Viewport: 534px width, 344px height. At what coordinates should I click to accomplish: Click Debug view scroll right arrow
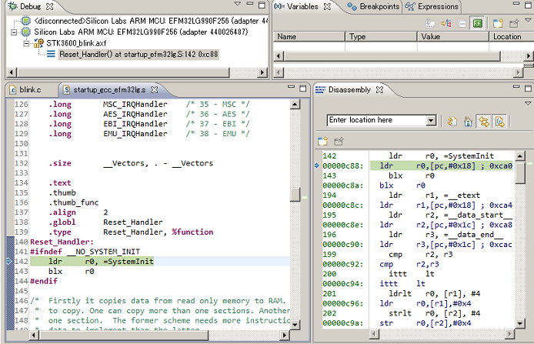pos(262,72)
